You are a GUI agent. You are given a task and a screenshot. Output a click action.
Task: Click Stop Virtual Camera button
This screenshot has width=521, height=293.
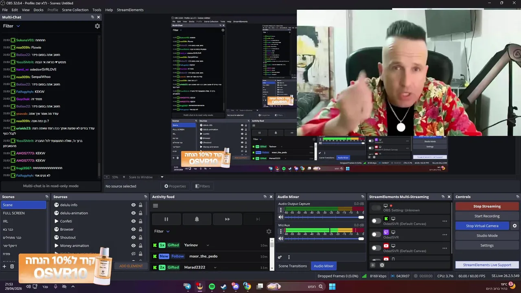coord(482,226)
